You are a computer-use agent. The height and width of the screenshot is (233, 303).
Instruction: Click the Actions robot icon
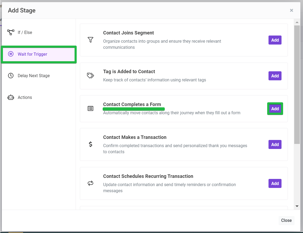coord(11,97)
